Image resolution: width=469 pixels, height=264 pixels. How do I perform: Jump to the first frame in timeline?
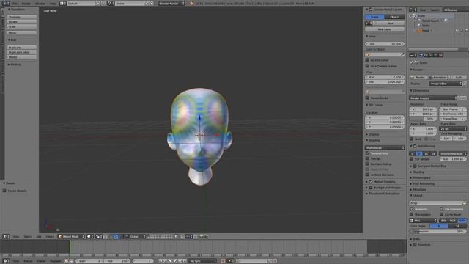[160, 261]
